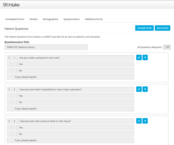The image size is (174, 145).
Task: Toggle the All Questions Required switch
Action: click(x=167, y=47)
